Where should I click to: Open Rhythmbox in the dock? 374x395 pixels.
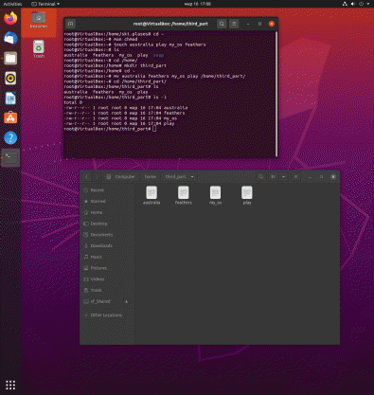pyautogui.click(x=10, y=79)
